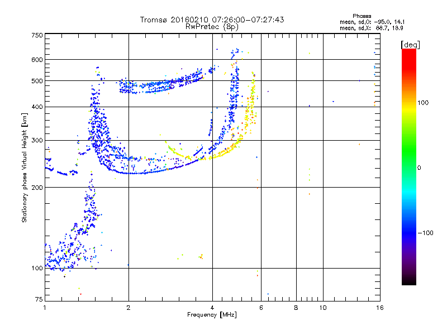Click the x-axis tick label '16'
This screenshot has height=335, width=447.
pos(380,308)
